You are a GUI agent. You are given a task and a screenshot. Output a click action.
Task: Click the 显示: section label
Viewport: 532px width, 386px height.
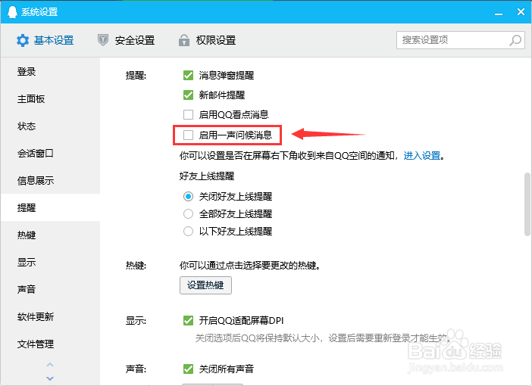coord(136,321)
